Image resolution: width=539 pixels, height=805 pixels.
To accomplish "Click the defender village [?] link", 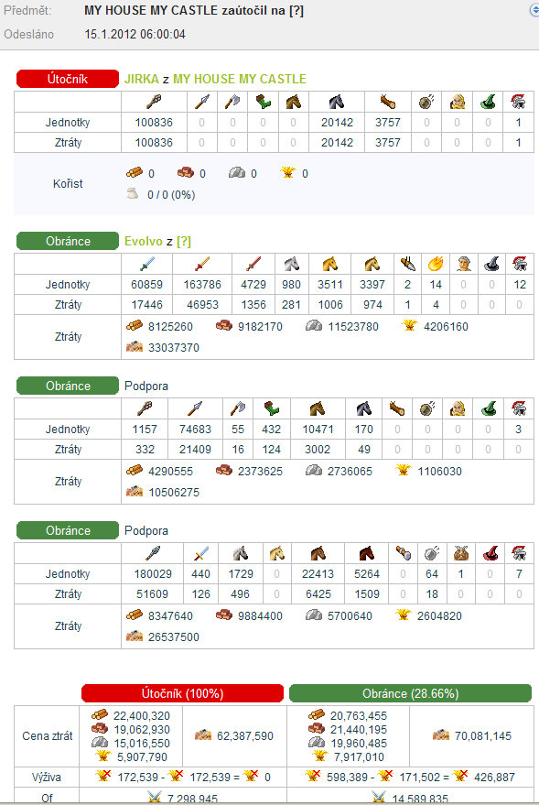I will click(x=184, y=241).
